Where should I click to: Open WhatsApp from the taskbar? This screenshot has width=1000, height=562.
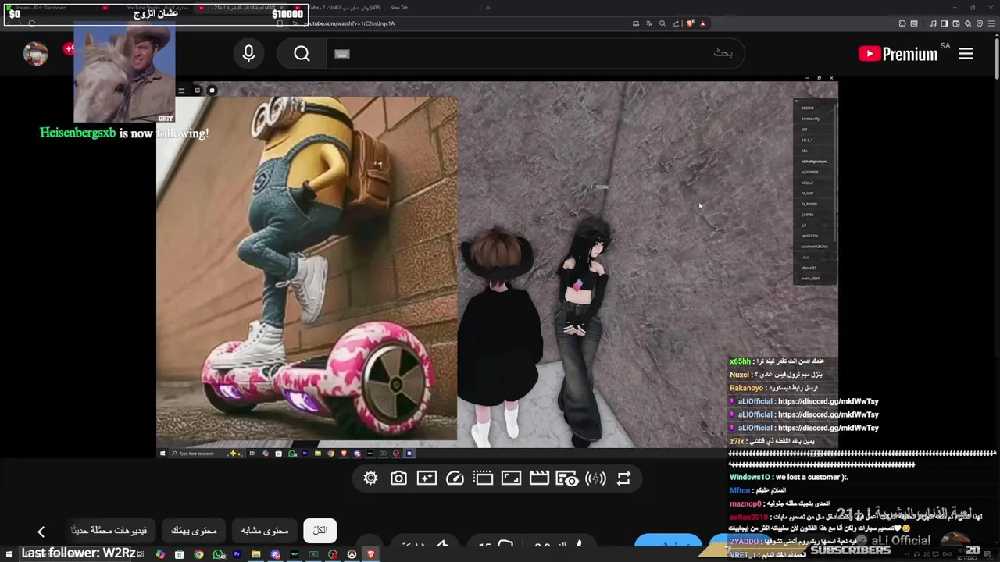pos(219,554)
